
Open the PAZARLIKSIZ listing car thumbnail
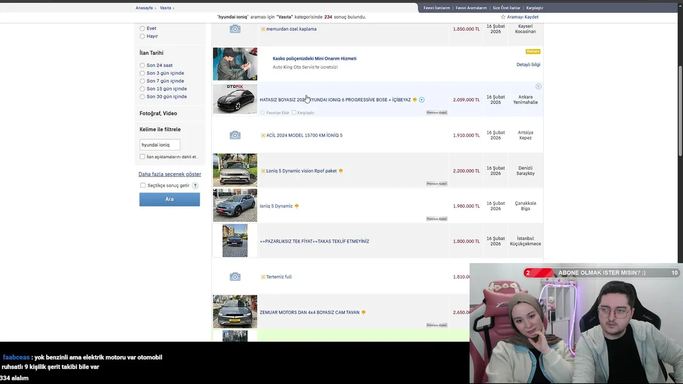(x=235, y=241)
